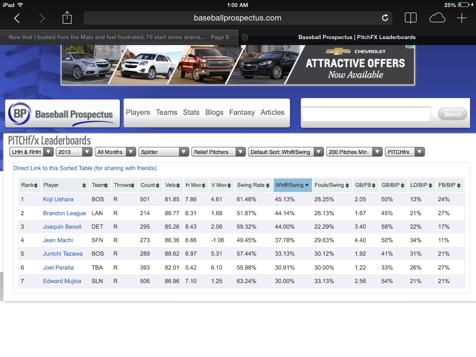Screen dimensions: 476x357
Task: Close the first tab with X icon
Action: (245, 37)
